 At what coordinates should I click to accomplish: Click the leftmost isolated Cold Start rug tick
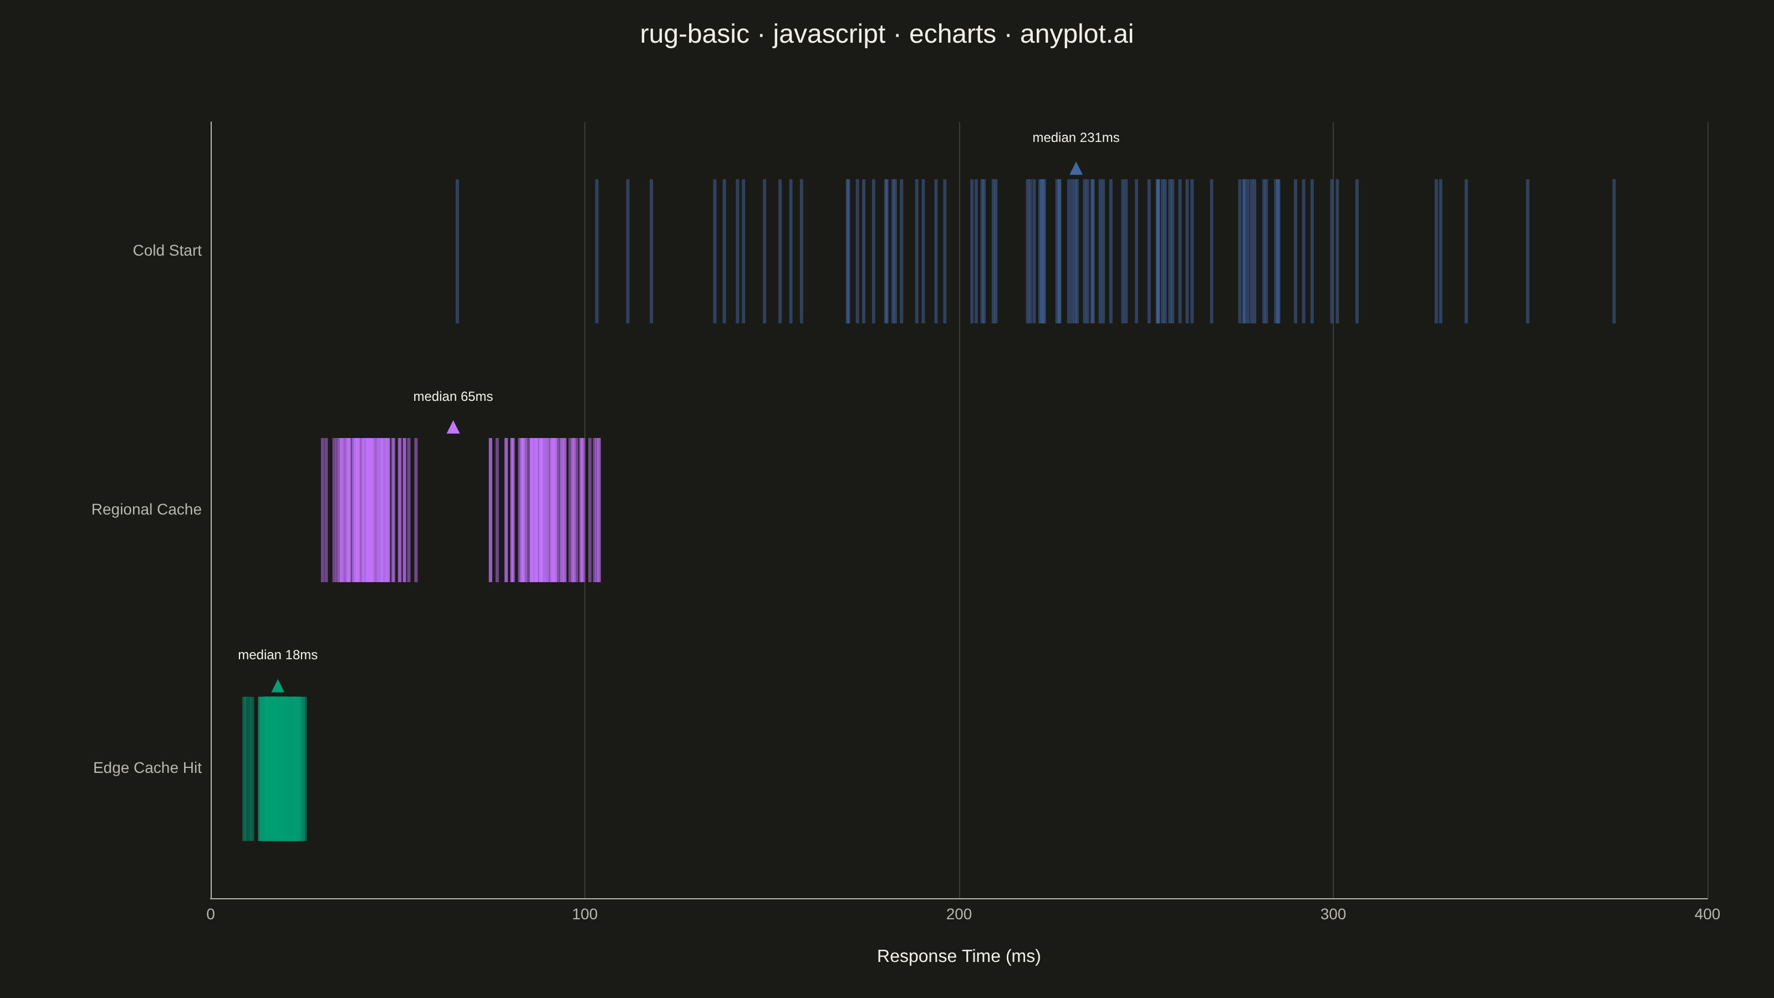pyautogui.click(x=457, y=251)
